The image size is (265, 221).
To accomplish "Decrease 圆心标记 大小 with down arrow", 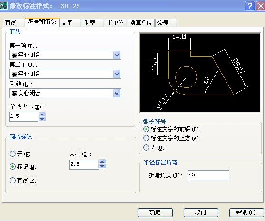I will click(x=102, y=166).
